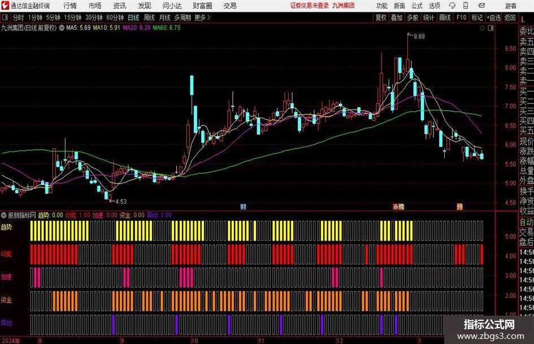Click the 游客 account label
This screenshot has height=344, width=534.
point(511,6)
